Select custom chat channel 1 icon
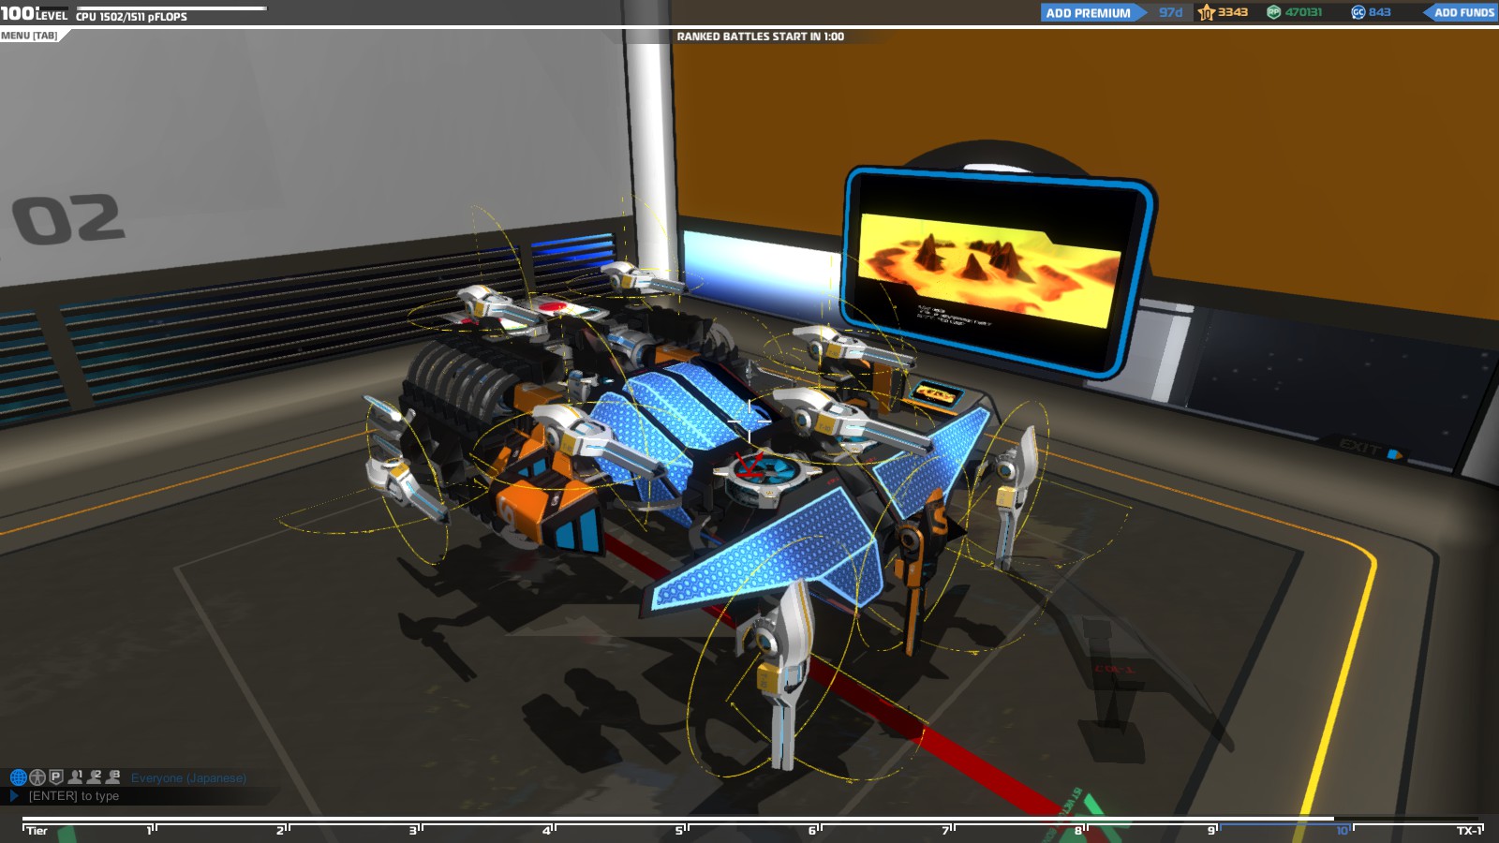The image size is (1499, 843). click(x=76, y=777)
